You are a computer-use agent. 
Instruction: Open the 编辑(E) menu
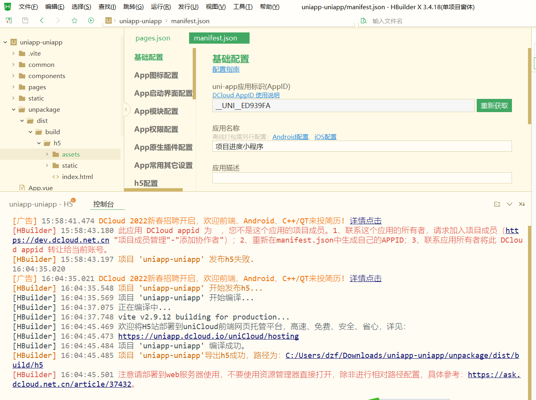[x=55, y=7]
